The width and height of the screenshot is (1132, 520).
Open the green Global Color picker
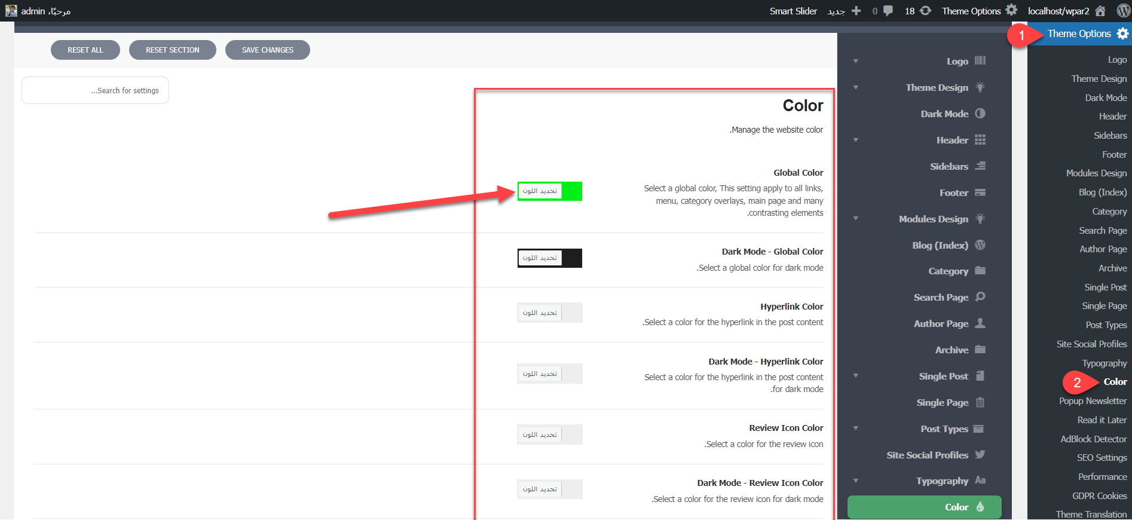click(549, 191)
